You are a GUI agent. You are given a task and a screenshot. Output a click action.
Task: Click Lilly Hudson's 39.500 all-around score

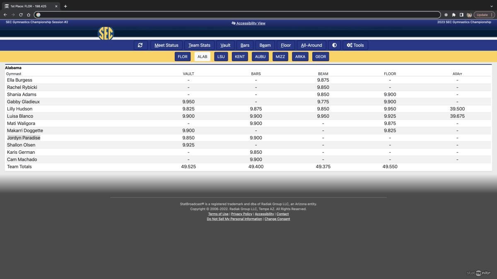coord(457,109)
